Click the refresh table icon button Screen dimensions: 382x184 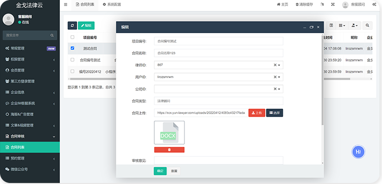[x=72, y=26]
